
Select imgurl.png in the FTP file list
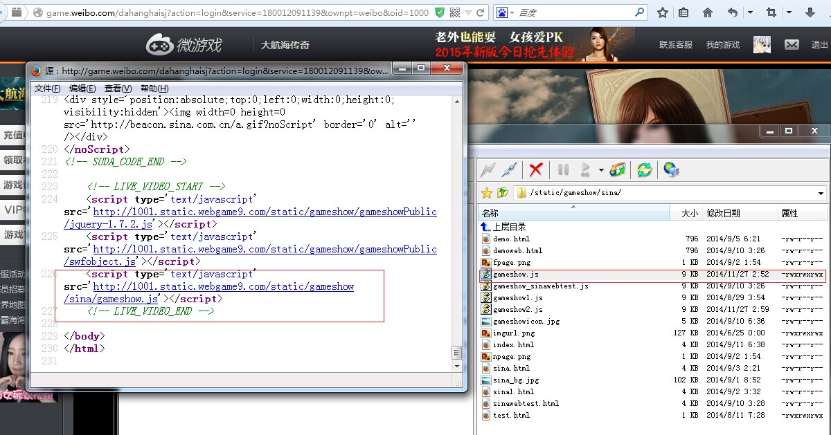click(x=653, y=333)
